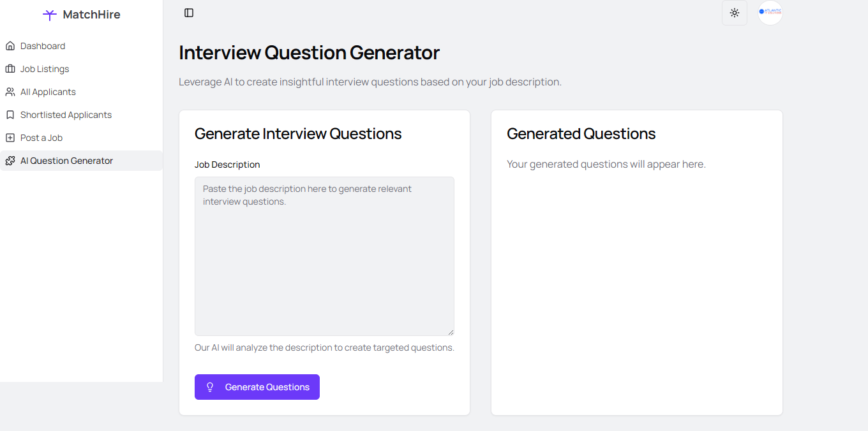Click the Dashboard home icon
Screen dimensions: 868x431
tap(10, 46)
